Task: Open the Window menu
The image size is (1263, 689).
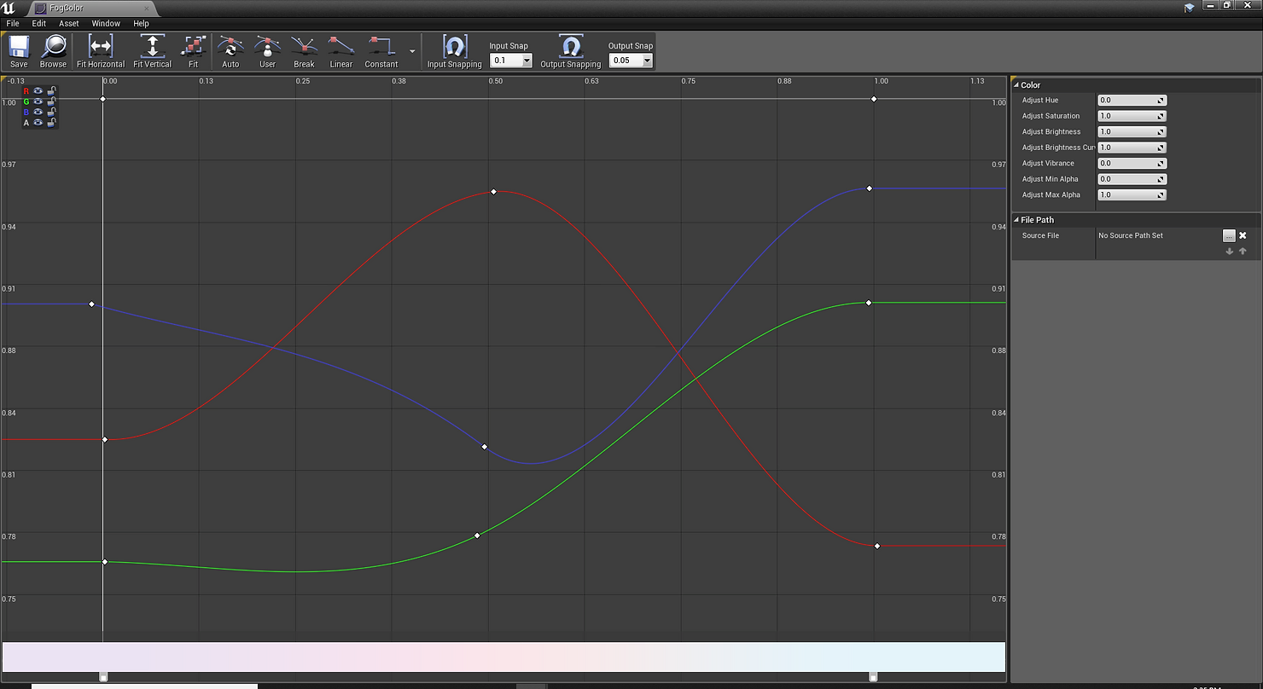Action: point(106,23)
